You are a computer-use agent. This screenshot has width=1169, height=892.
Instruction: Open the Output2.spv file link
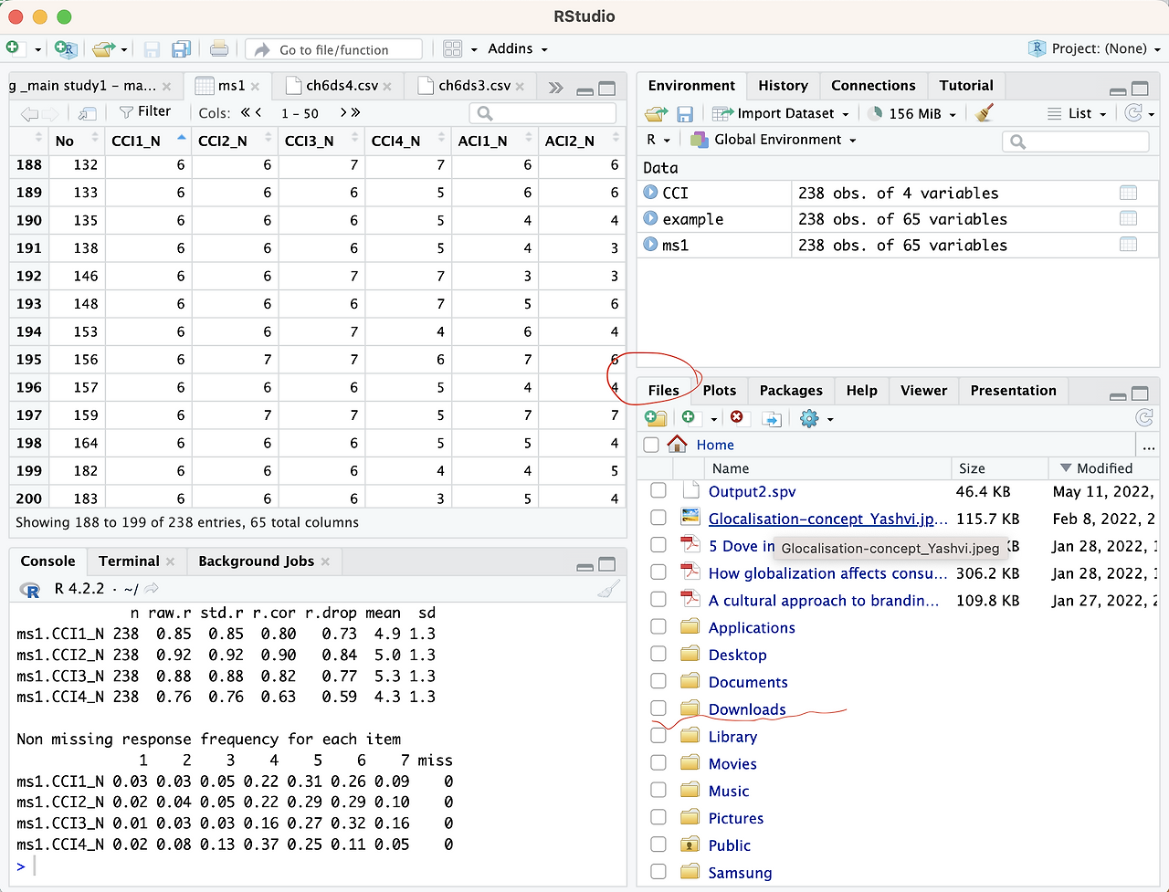752,491
